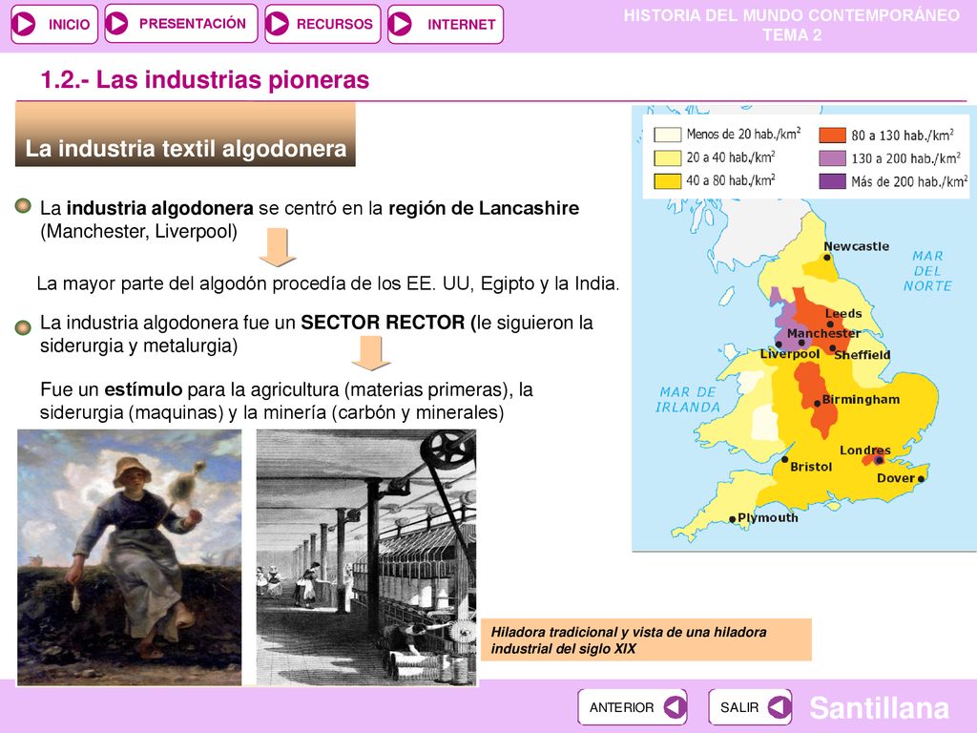Click the Manchester label on the map
This screenshot has width=977, height=733.
coord(823,333)
